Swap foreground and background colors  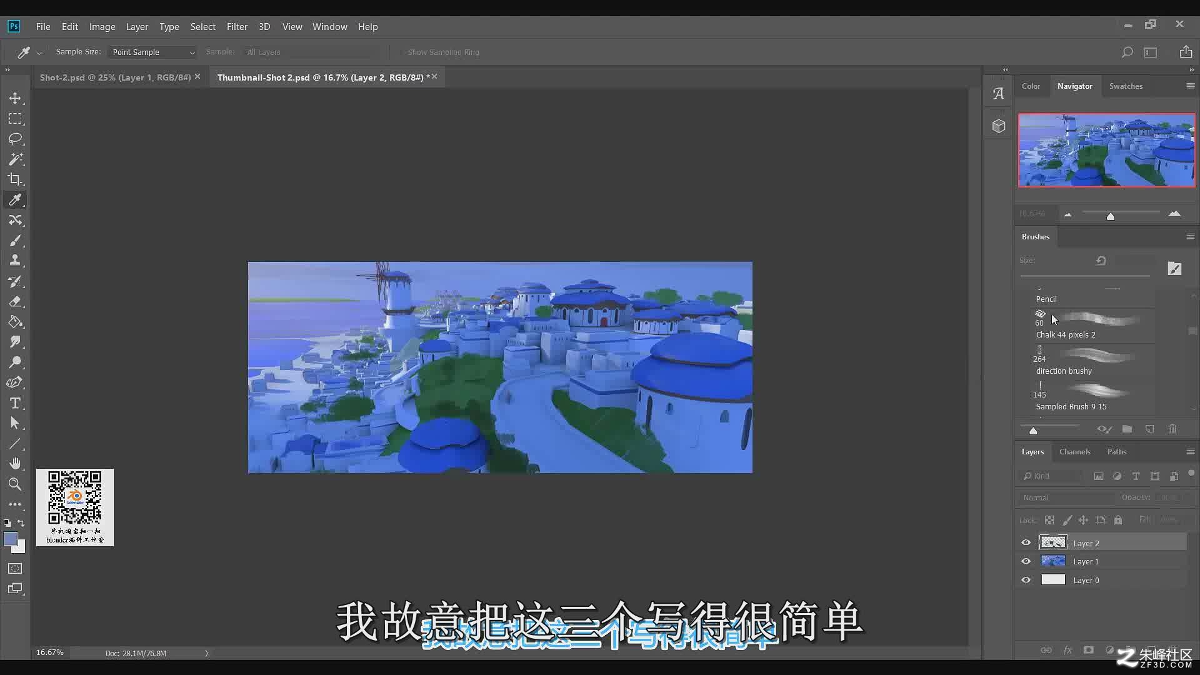point(21,522)
